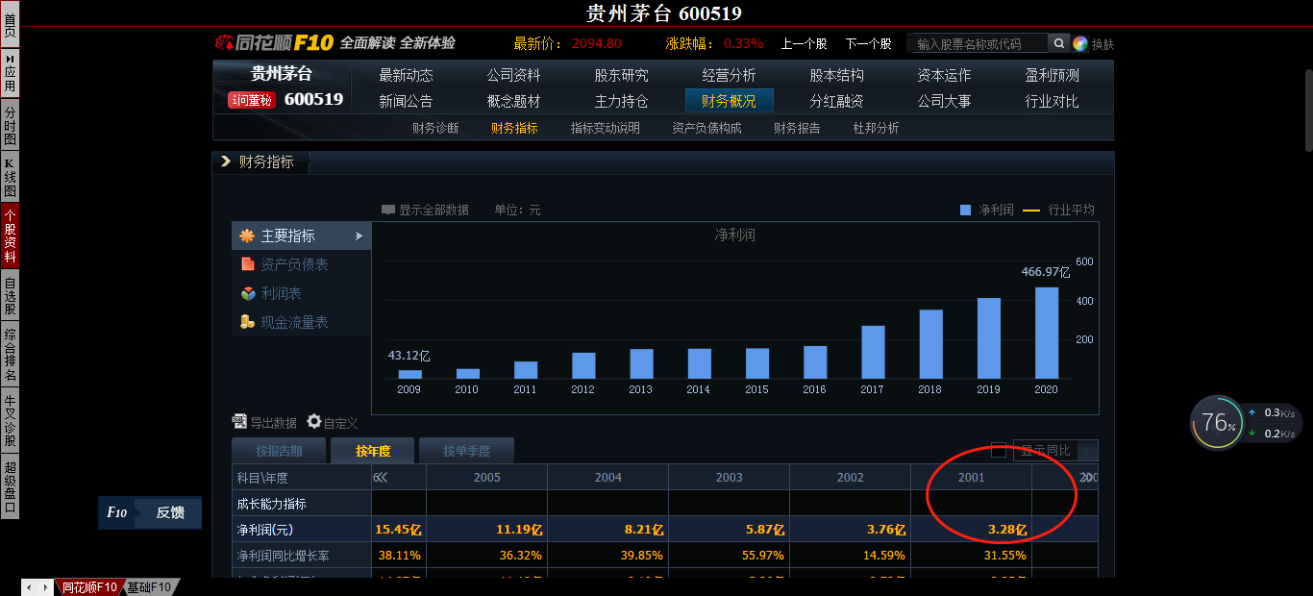
Task: Open 牛叉诊股 in left sidebar
Action: coord(10,420)
